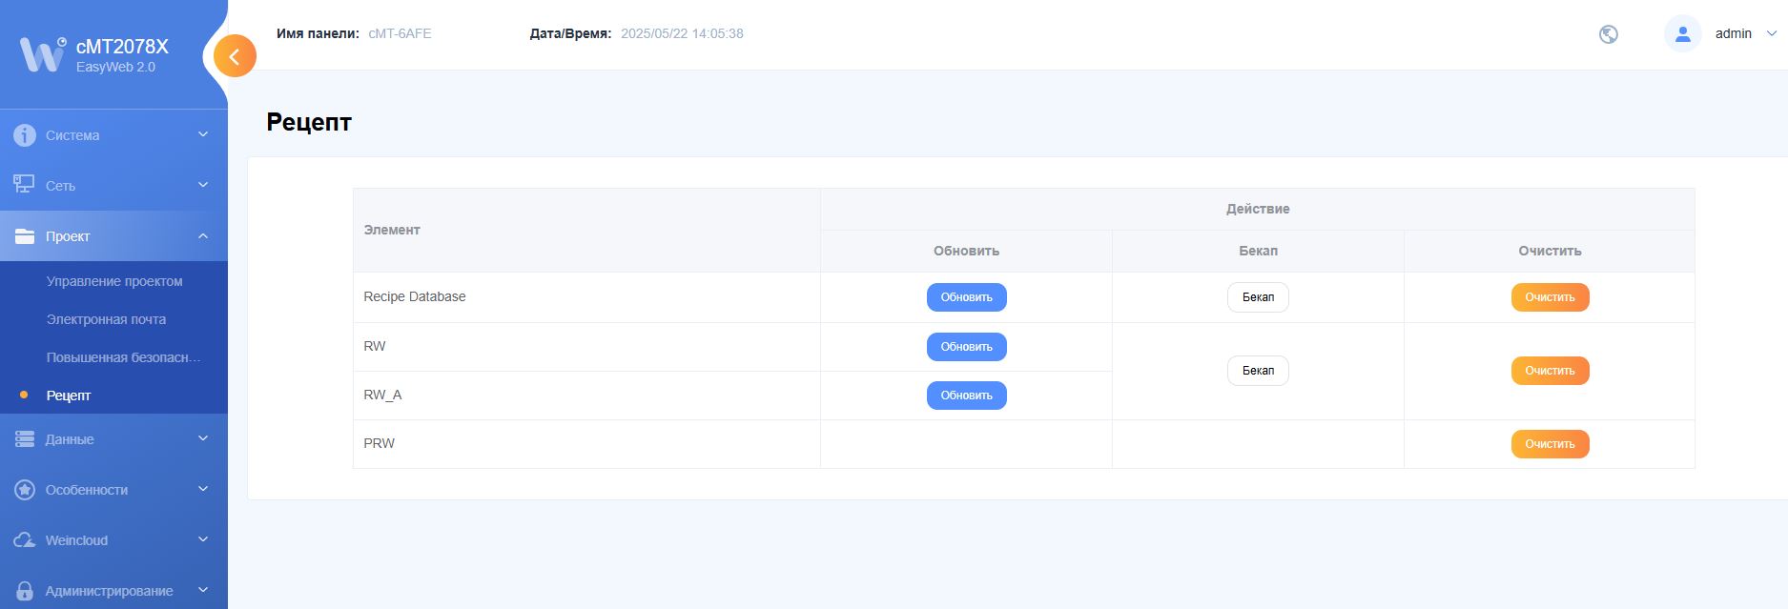Expand the Weincloud section chevron
This screenshot has width=1788, height=609.
[203, 540]
